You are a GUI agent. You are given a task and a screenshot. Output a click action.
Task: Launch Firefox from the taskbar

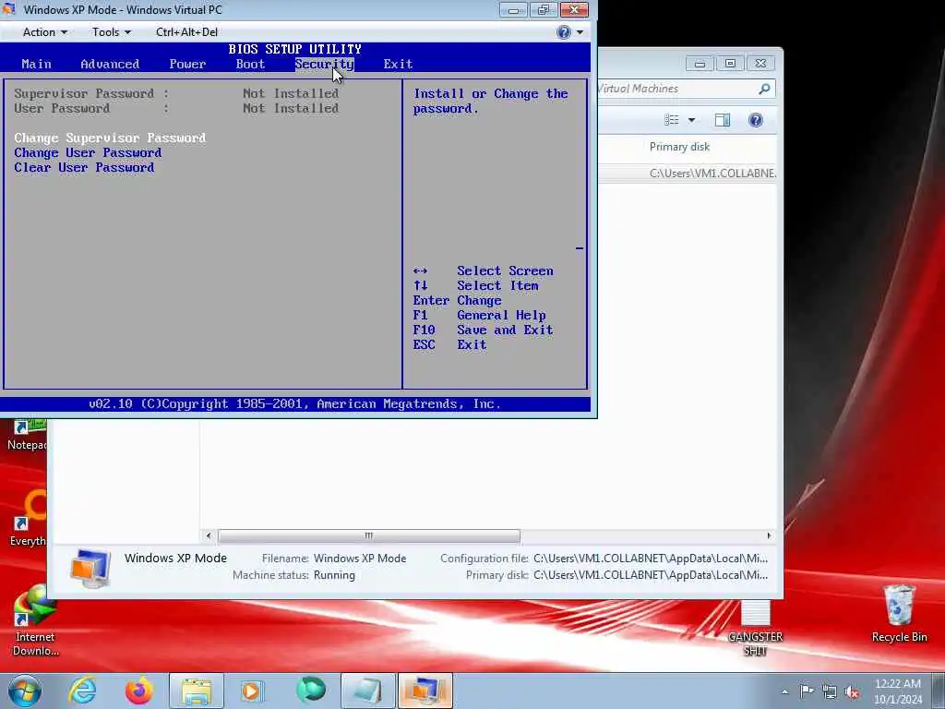tap(138, 691)
